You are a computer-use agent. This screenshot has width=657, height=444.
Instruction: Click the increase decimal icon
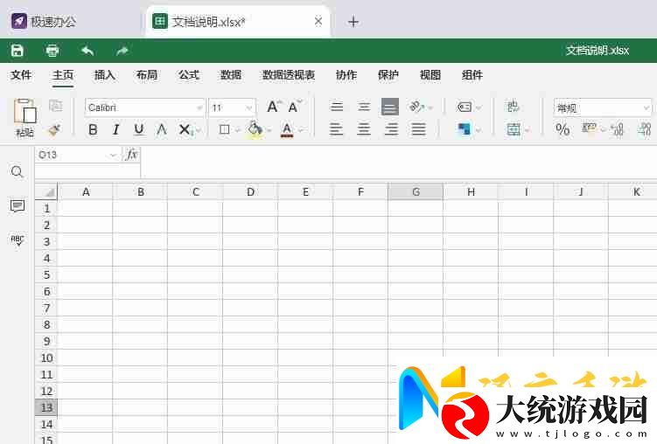pos(645,128)
